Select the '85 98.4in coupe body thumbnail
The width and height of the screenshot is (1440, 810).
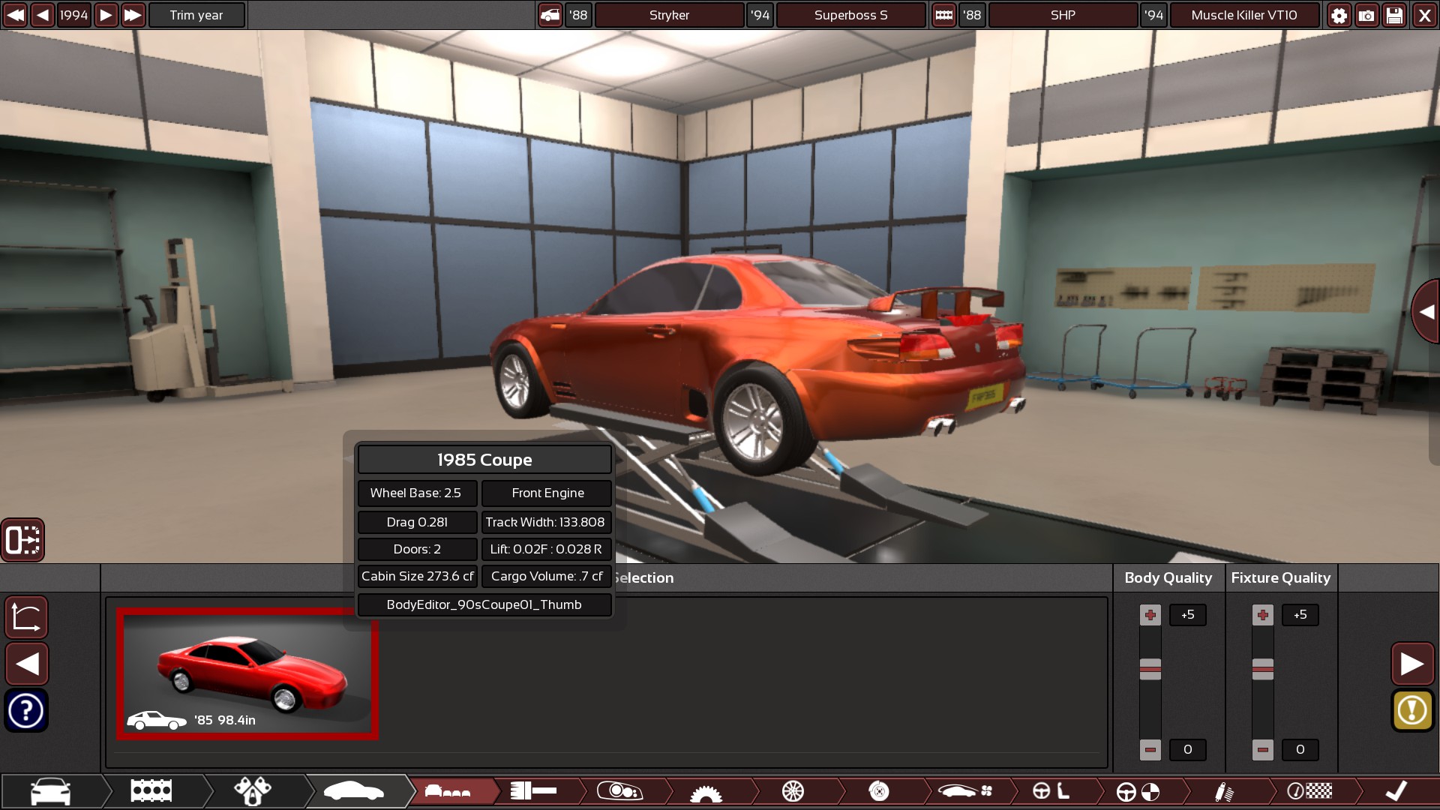(x=247, y=673)
